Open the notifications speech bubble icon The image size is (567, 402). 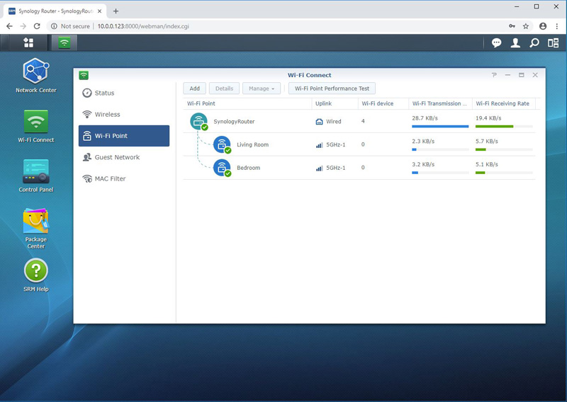click(x=497, y=43)
